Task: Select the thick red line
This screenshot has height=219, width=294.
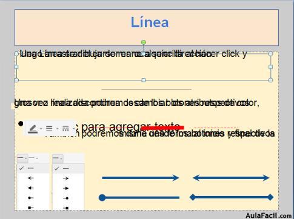Action: 162,128
